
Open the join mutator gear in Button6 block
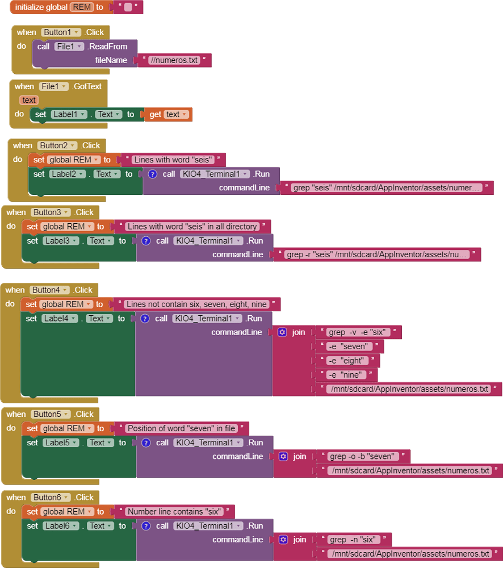click(x=283, y=540)
